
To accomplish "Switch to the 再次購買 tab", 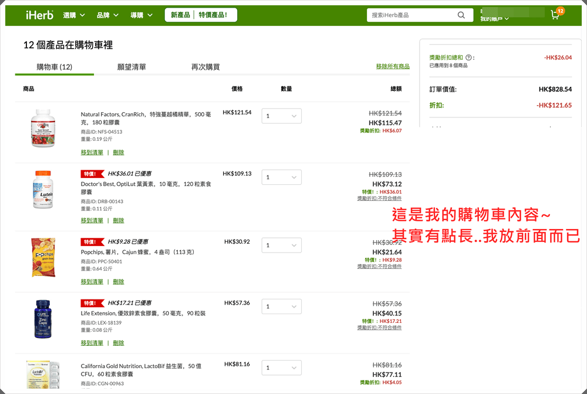I will pyautogui.click(x=205, y=67).
